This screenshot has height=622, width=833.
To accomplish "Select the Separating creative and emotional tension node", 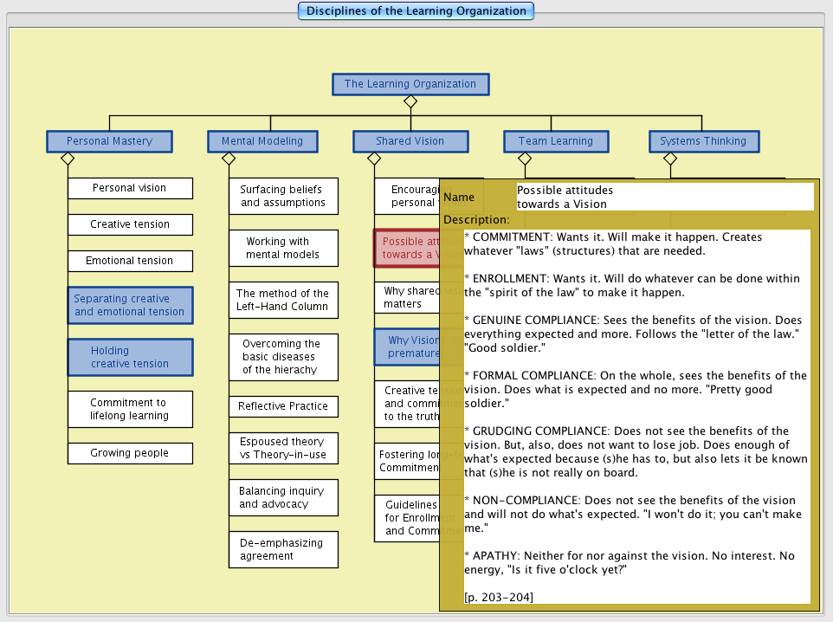I will tap(130, 305).
